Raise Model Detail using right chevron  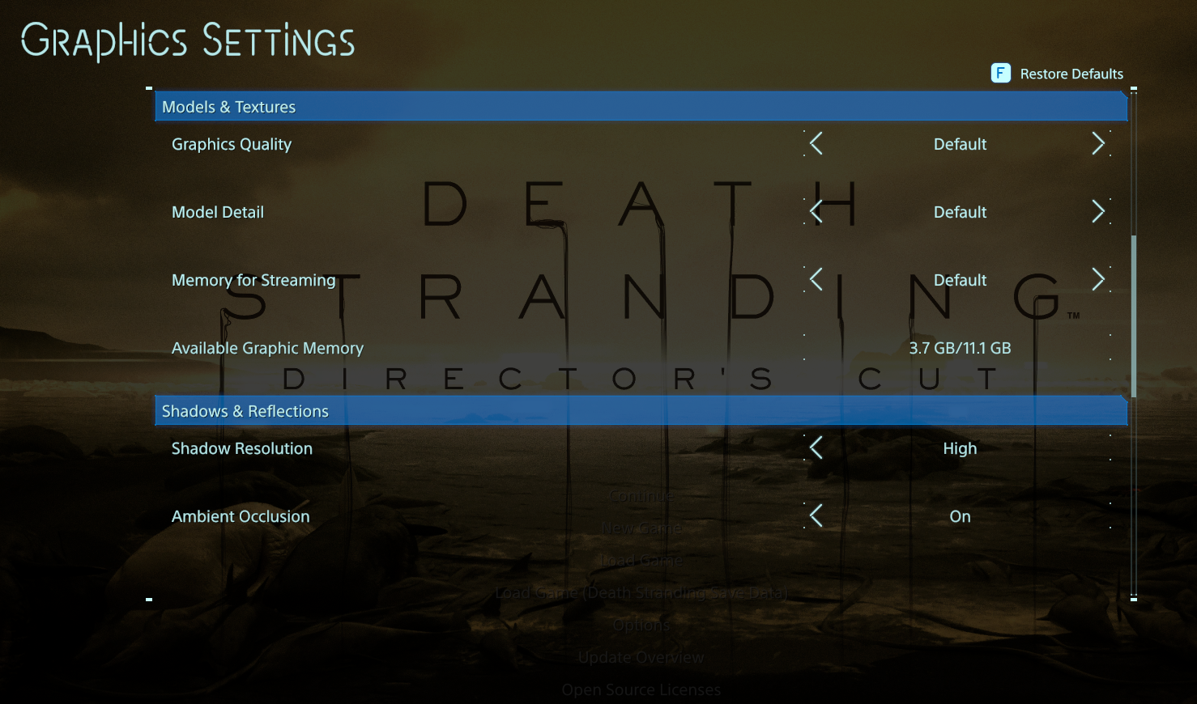click(x=1098, y=212)
